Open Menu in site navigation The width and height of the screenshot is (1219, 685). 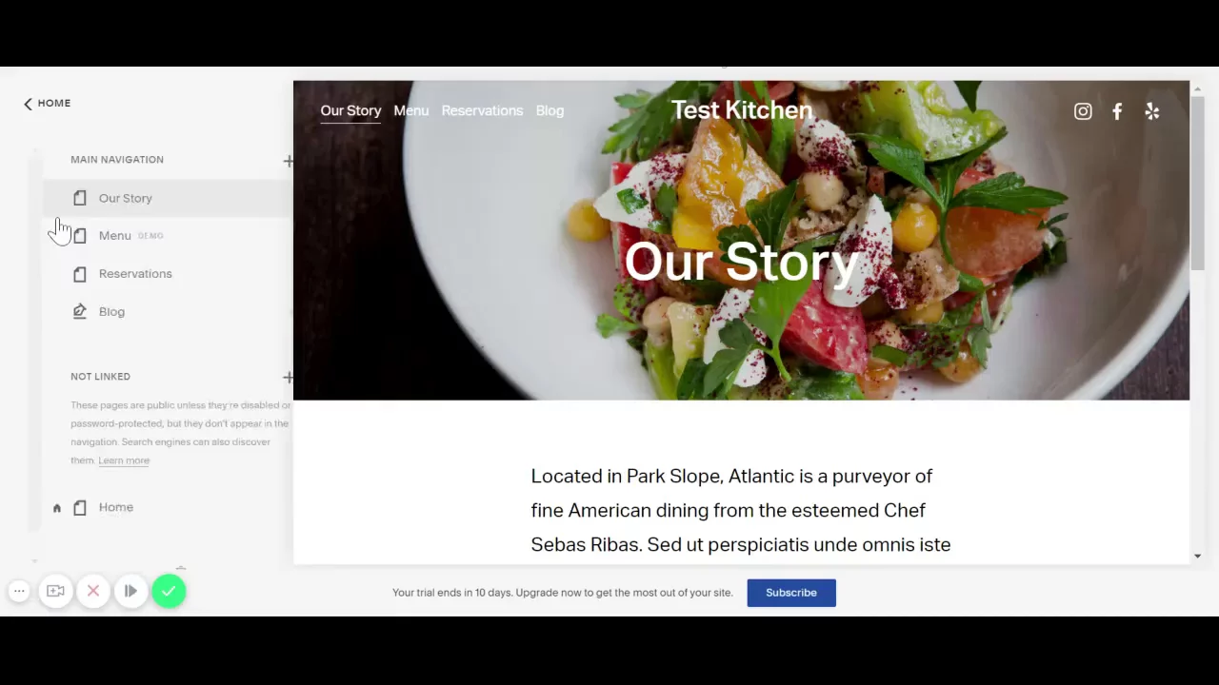411,110
